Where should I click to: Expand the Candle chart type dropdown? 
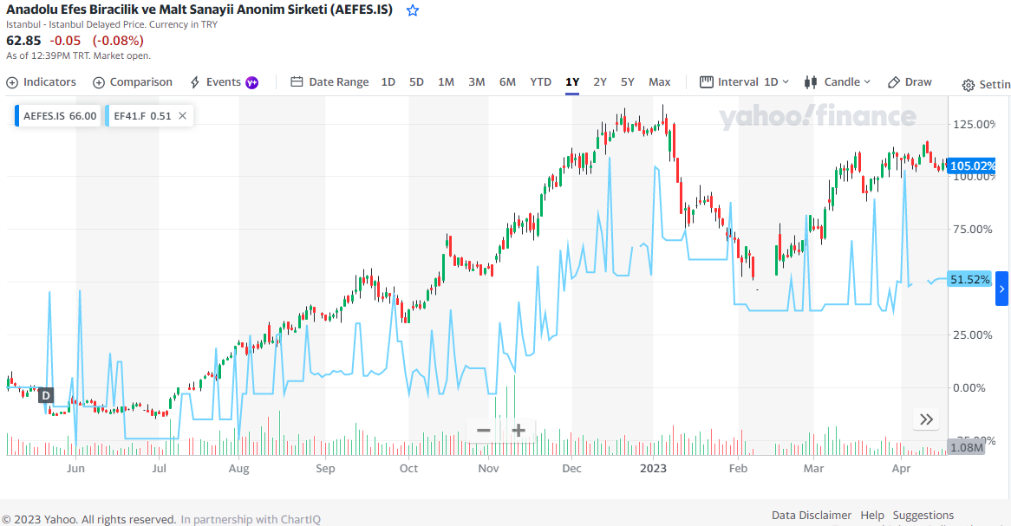pos(837,81)
